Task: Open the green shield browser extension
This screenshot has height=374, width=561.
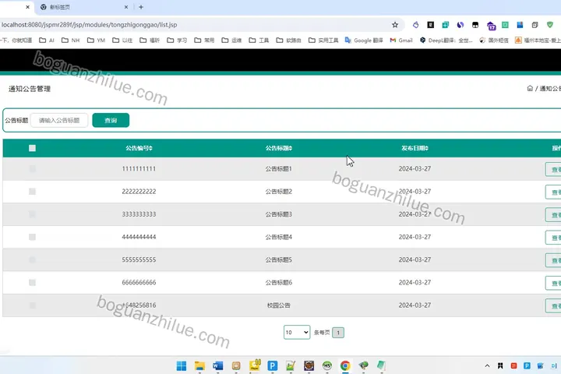Action: 550,25
